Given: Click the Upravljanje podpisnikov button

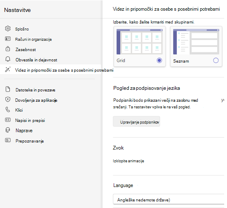Looking at the screenshot, I should (137, 122).
